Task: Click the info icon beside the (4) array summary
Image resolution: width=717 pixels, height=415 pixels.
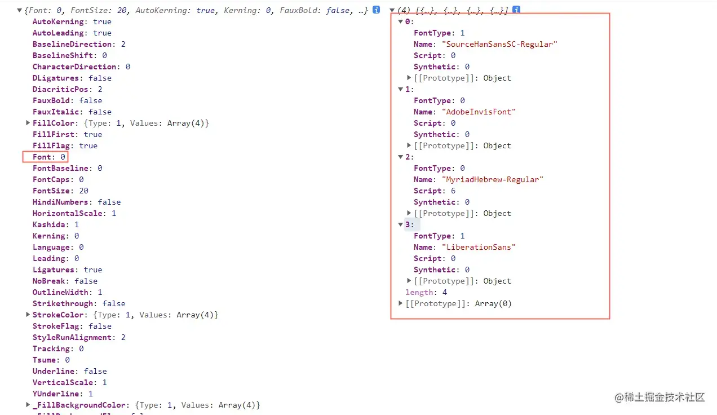Action: coord(516,10)
